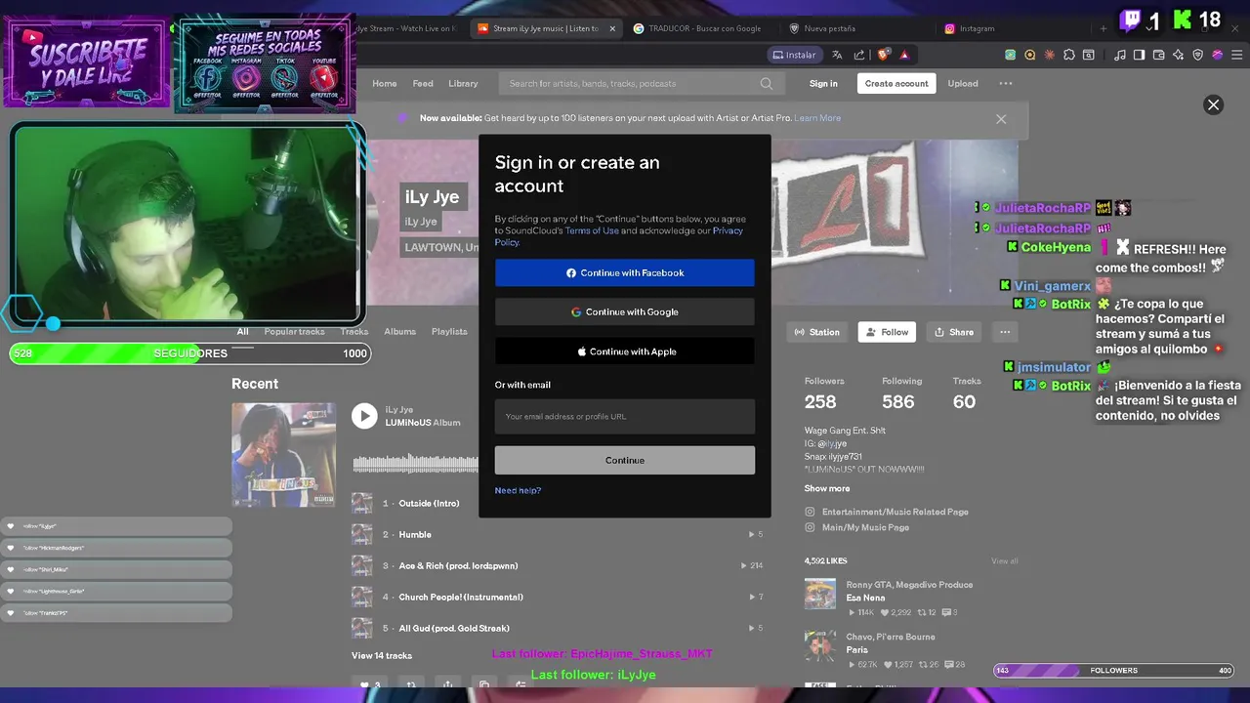Click the Brave Rewards triangle icon
Image resolution: width=1250 pixels, height=703 pixels.
(x=904, y=55)
